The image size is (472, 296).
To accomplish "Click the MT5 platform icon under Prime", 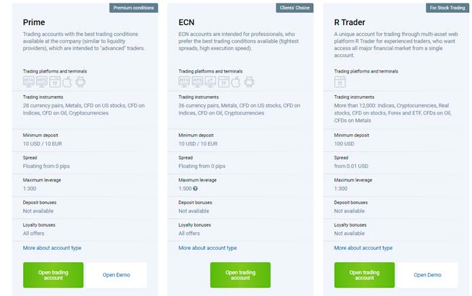I will [41, 82].
